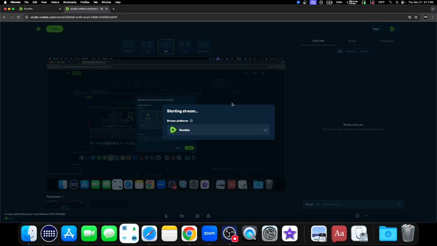The image size is (437, 246).
Task: Open System Settings from the dock
Action: [269, 233]
